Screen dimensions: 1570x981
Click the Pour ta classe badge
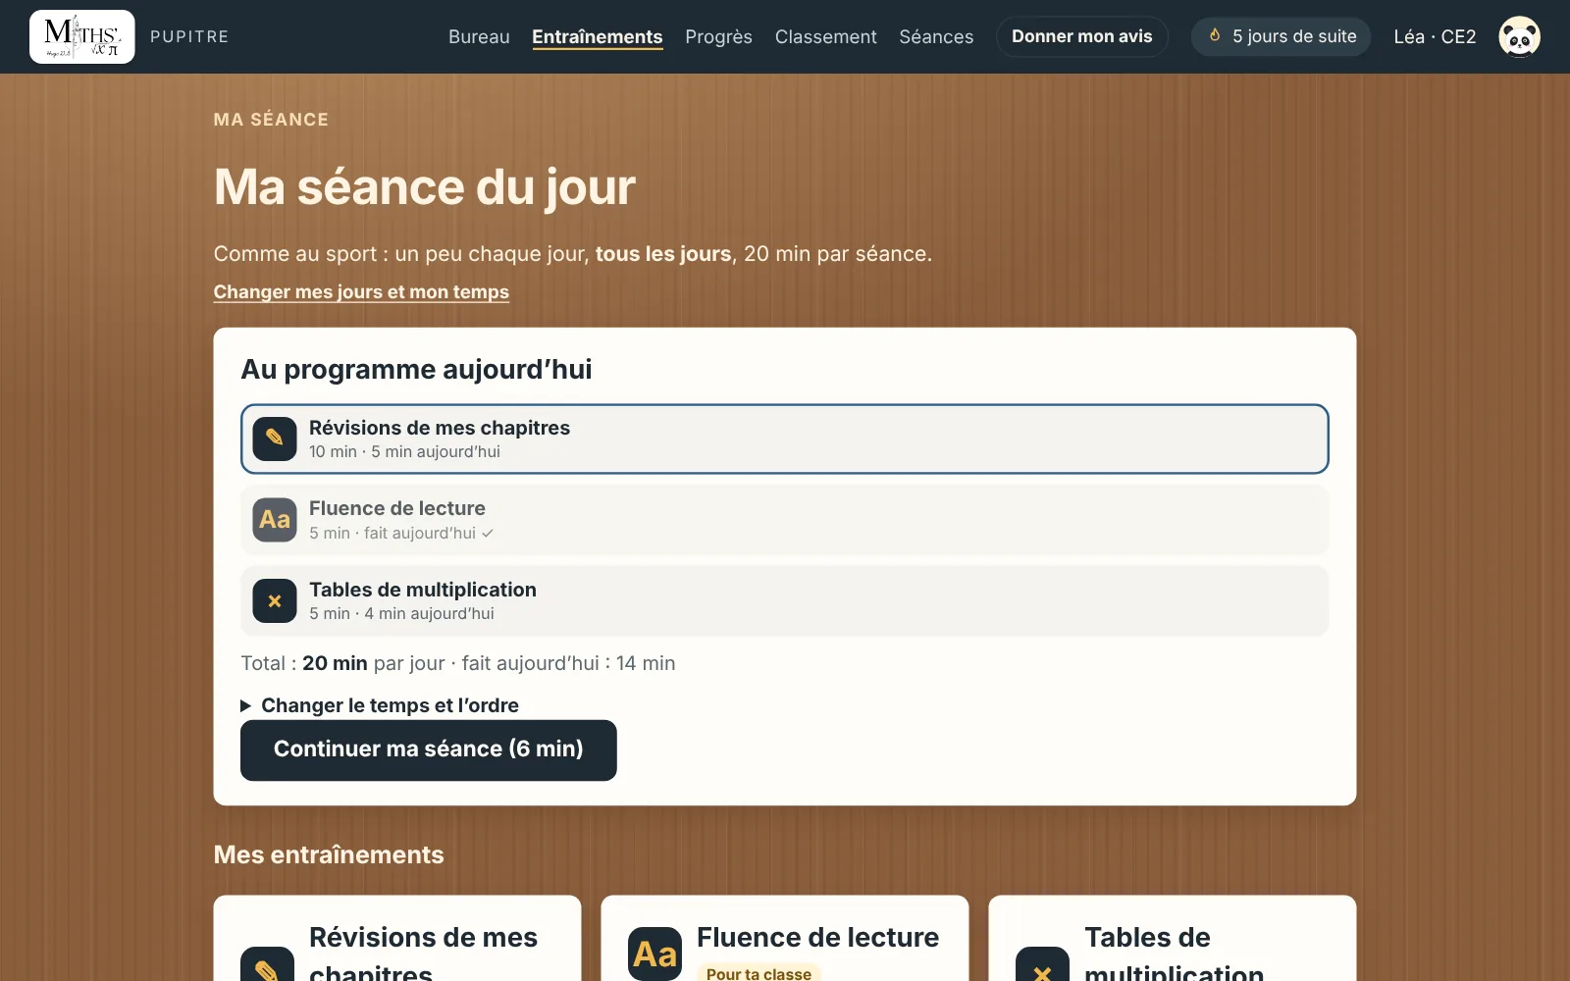coord(759,973)
